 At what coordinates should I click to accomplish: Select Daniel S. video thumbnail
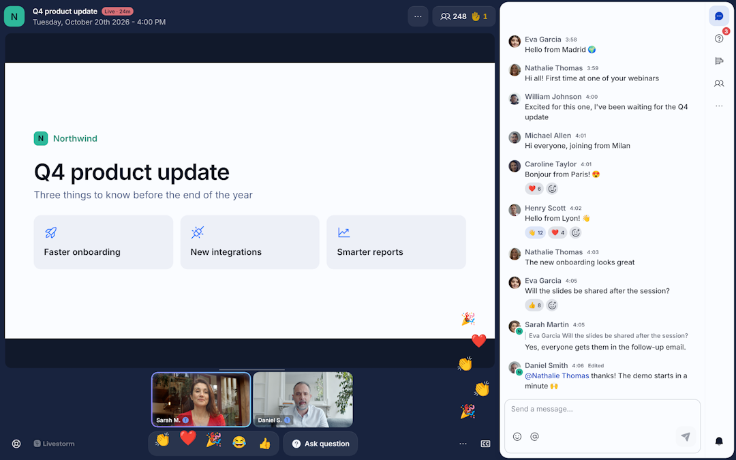click(x=303, y=399)
